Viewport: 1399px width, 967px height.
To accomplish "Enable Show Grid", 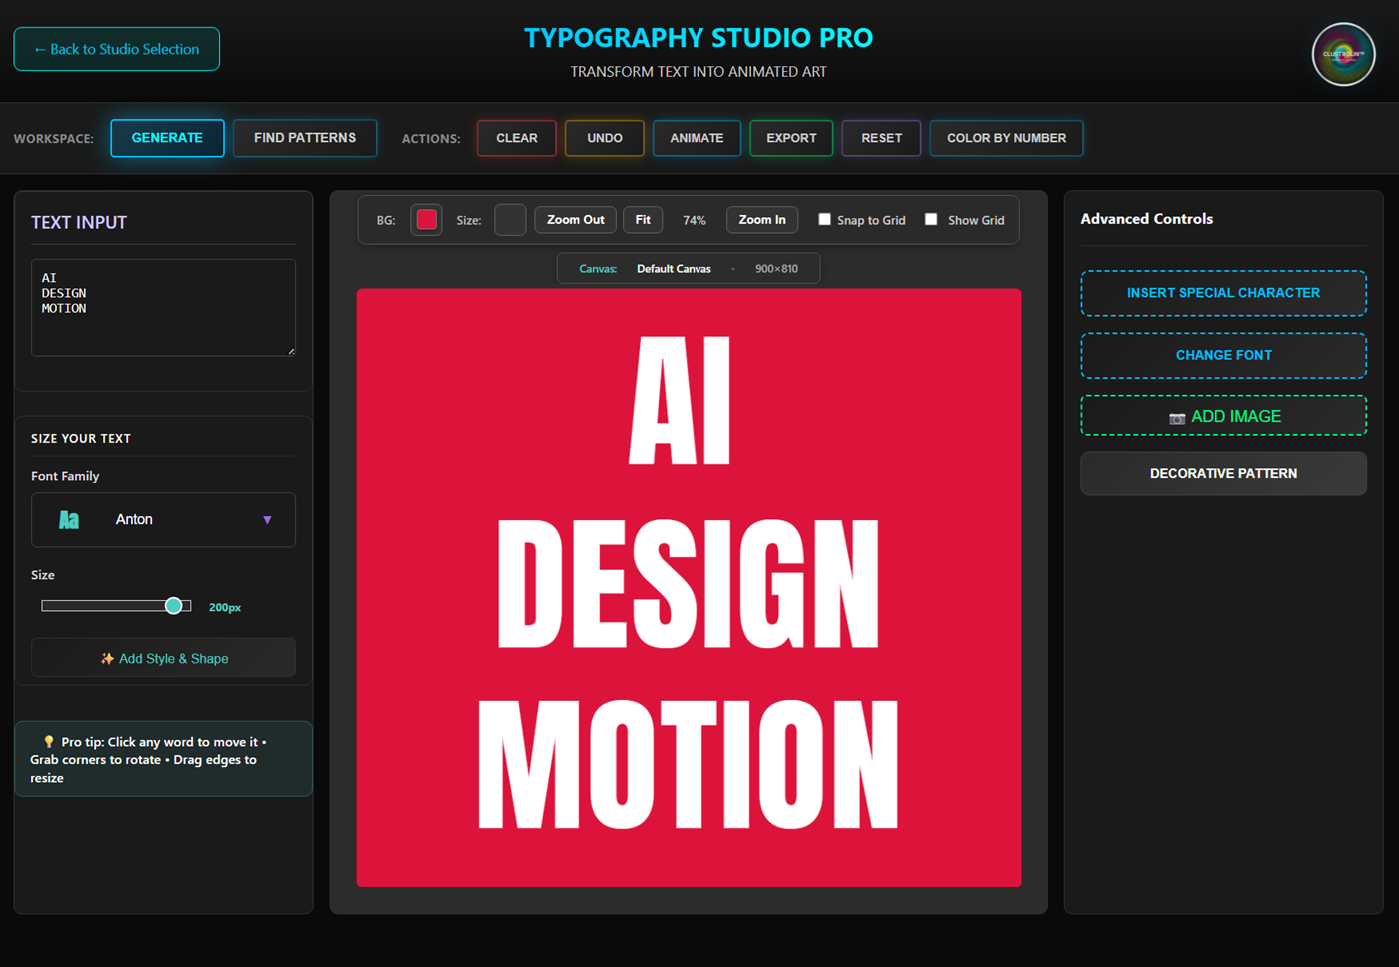I will click(931, 218).
